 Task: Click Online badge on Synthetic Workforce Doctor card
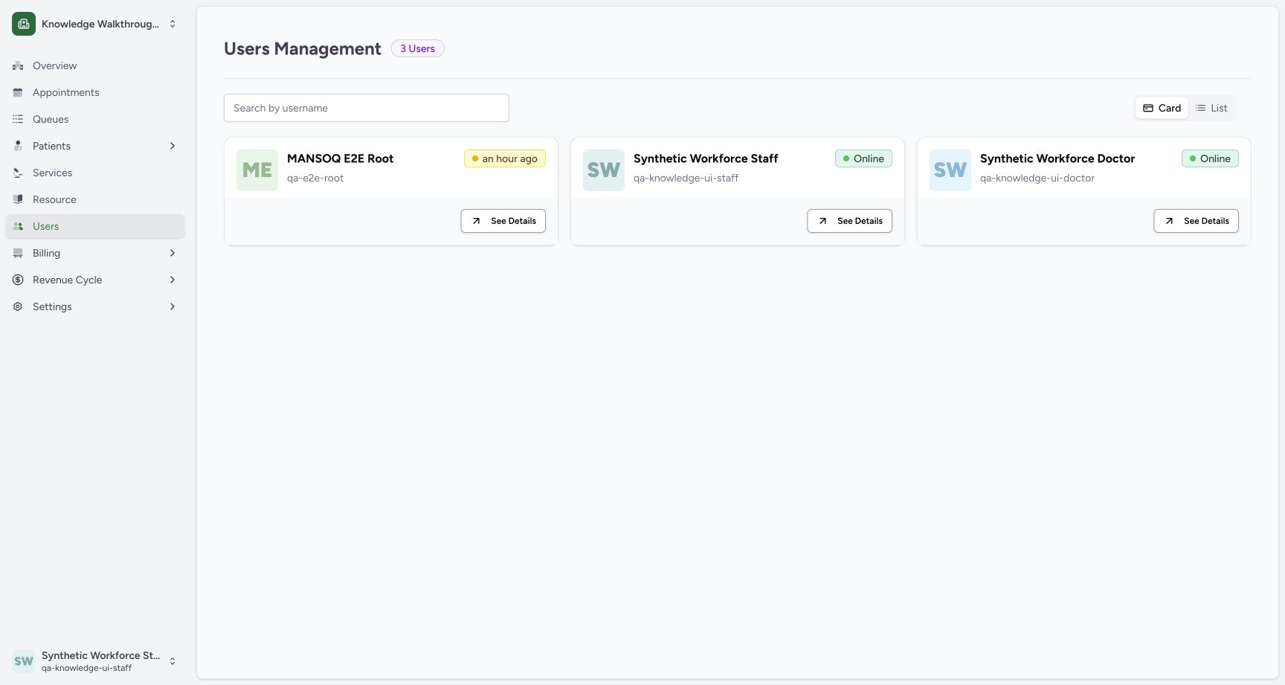pos(1210,158)
